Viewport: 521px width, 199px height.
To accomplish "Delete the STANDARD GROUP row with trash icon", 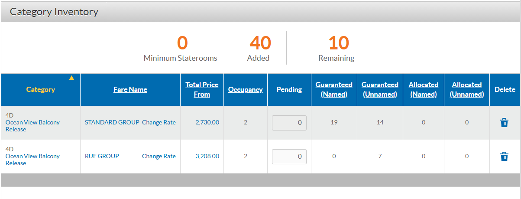I will (504, 123).
